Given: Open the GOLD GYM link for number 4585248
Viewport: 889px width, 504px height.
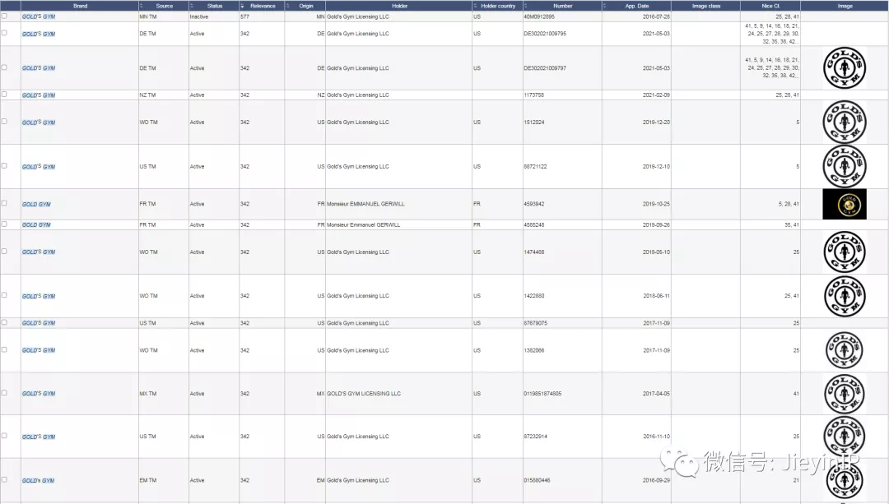Looking at the screenshot, I should coord(36,225).
